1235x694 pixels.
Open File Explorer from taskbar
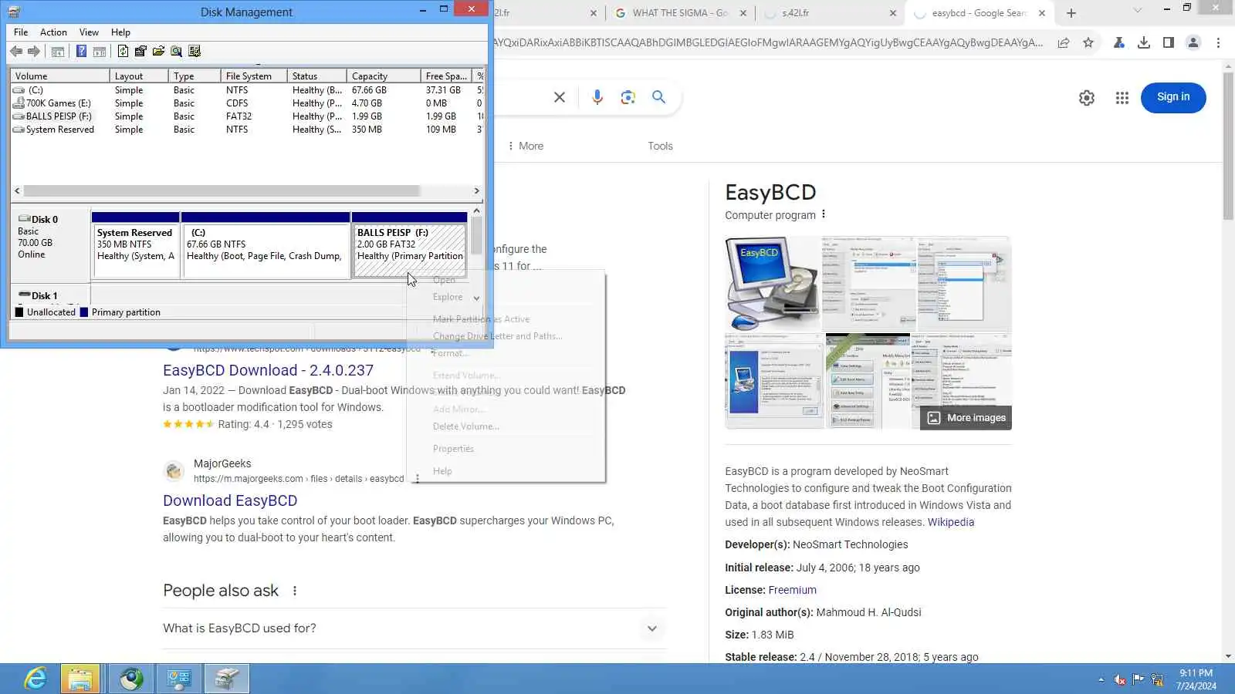pos(80,679)
